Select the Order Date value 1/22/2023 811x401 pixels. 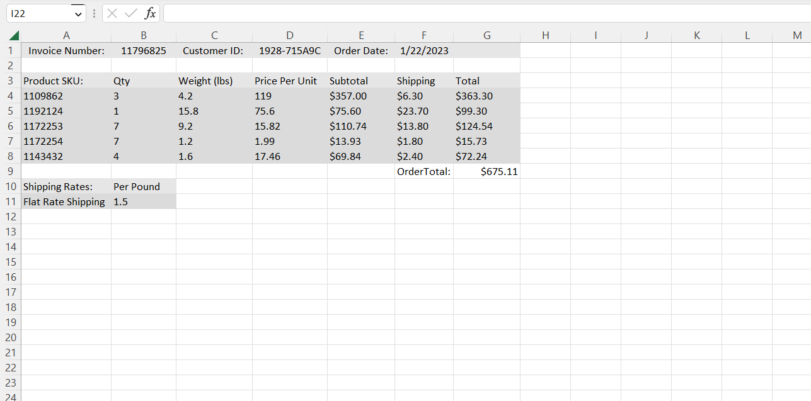click(423, 50)
